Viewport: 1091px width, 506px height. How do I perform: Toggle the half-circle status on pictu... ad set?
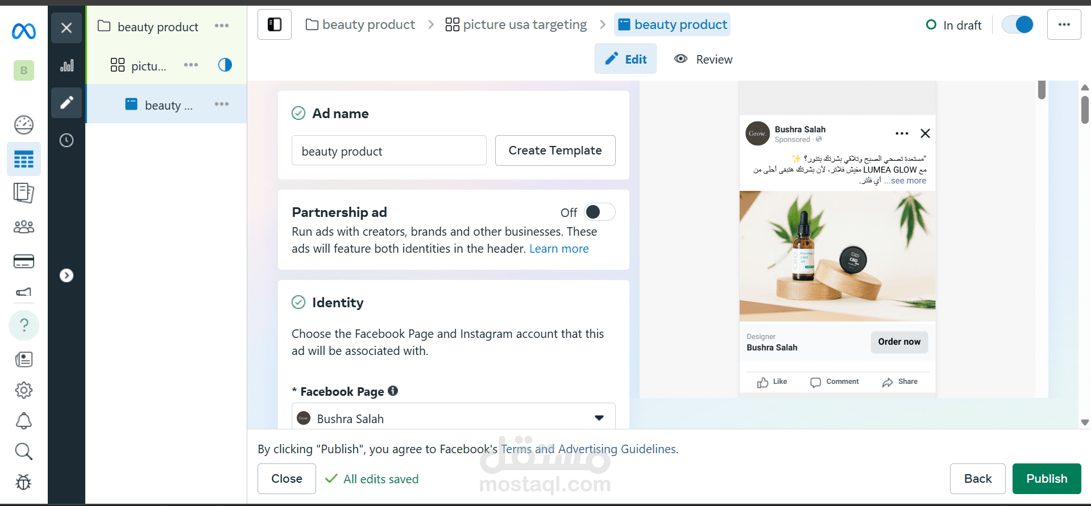[x=225, y=65]
